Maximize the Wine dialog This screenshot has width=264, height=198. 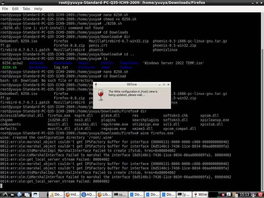[x=164, y=85]
